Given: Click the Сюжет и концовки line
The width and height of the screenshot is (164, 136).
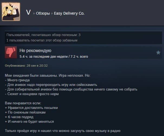Looking at the screenshot, I should [32, 94].
